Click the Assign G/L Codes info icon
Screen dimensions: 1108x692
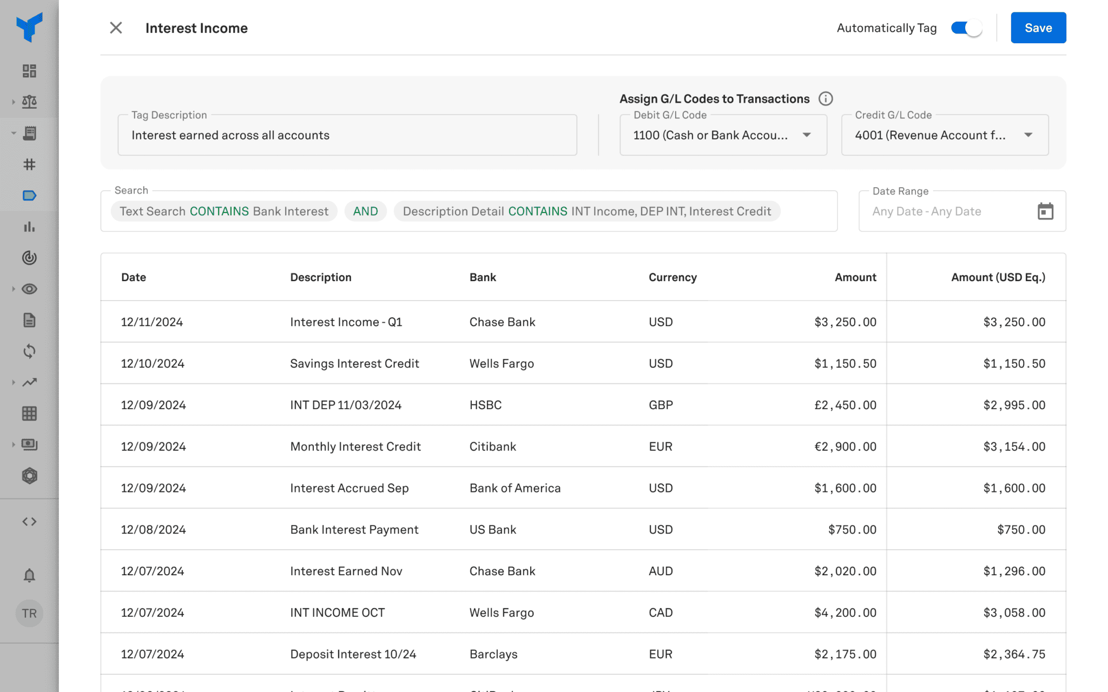pyautogui.click(x=826, y=98)
